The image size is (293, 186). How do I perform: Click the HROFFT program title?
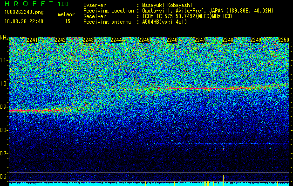[x=29, y=4]
